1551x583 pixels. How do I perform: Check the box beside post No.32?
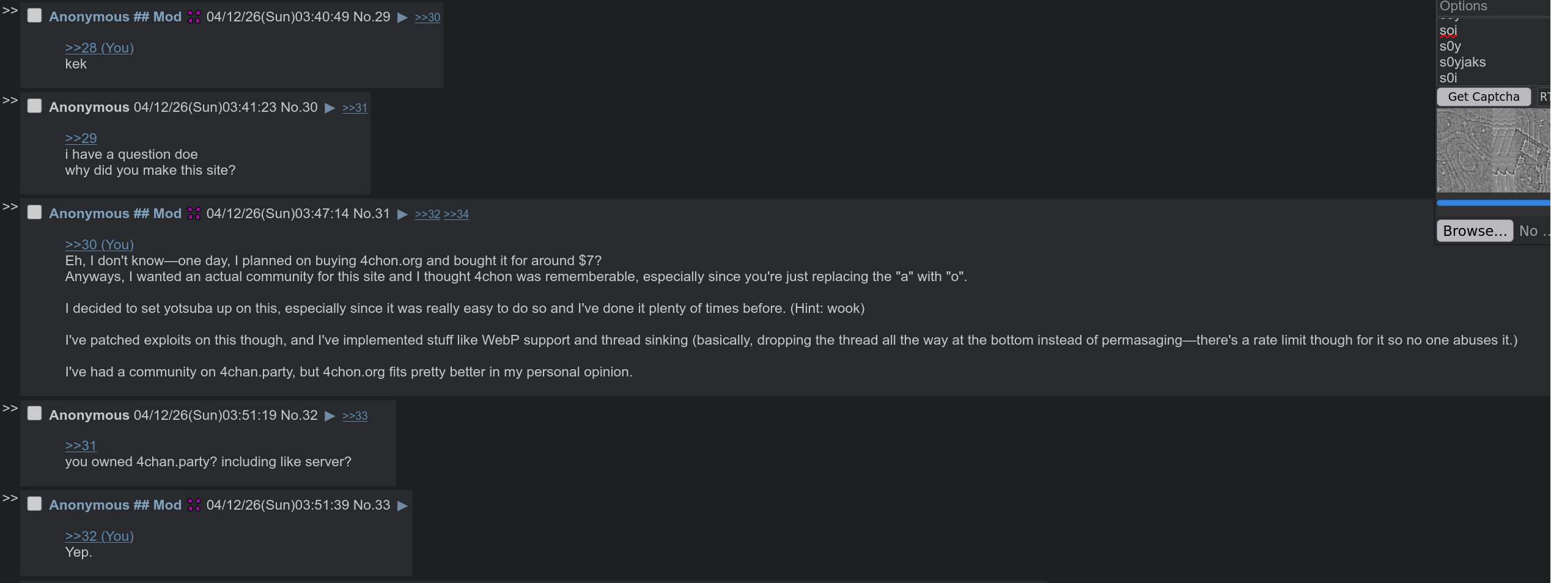pos(35,414)
